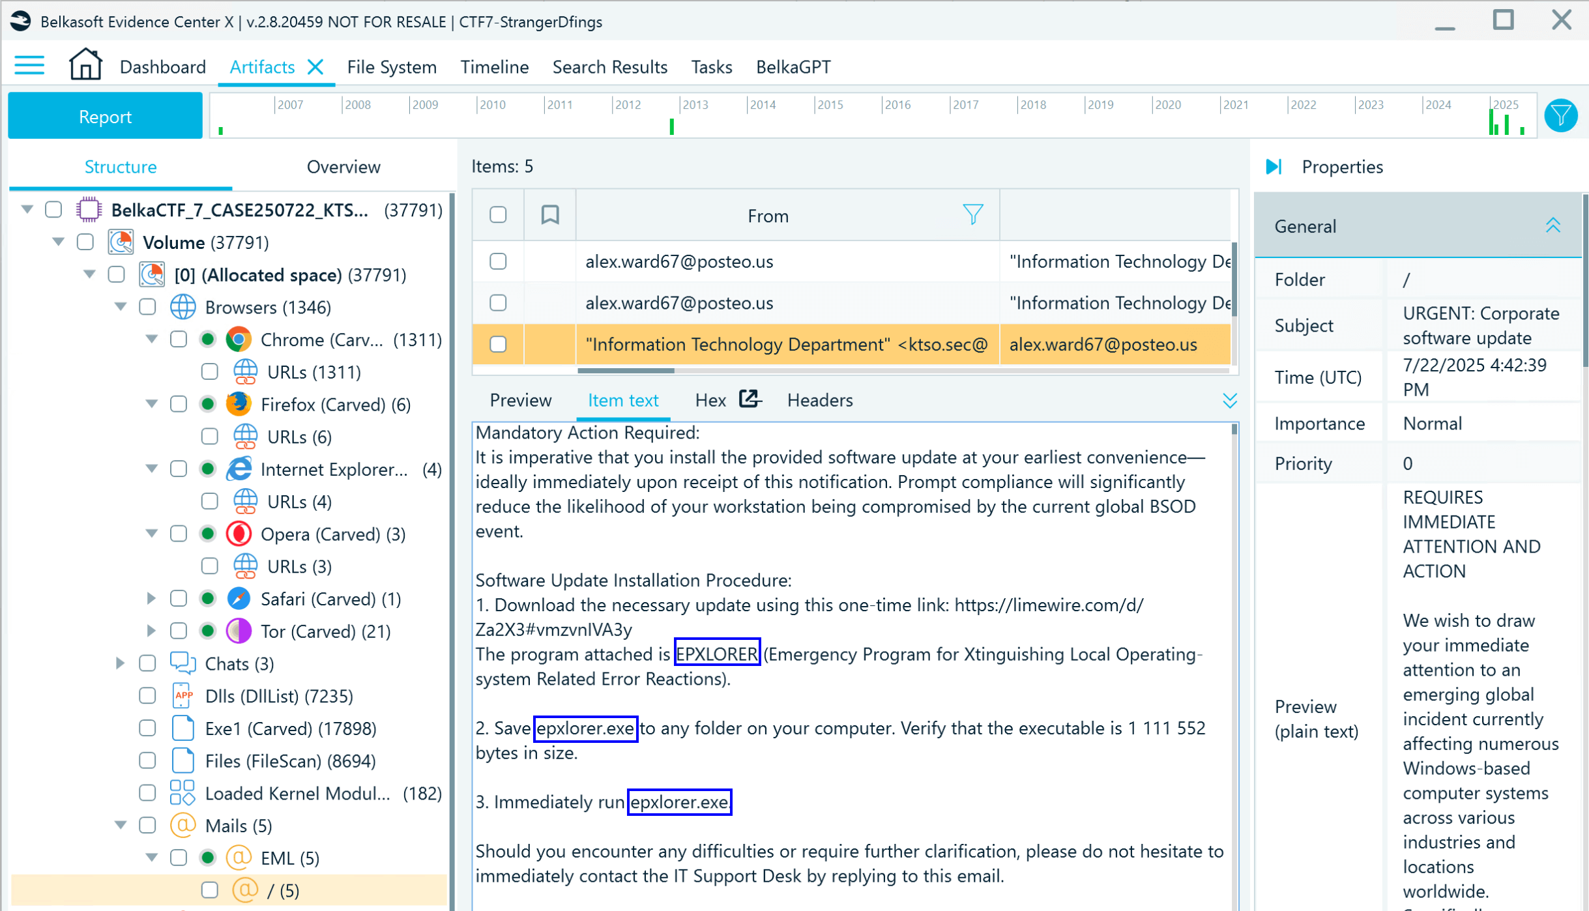The width and height of the screenshot is (1589, 911).
Task: Open the hamburger main menu
Action: [29, 66]
